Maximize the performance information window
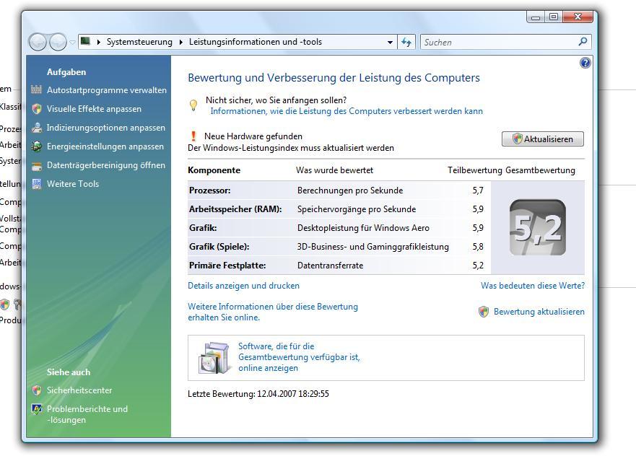This screenshot has width=636, height=469. click(553, 17)
